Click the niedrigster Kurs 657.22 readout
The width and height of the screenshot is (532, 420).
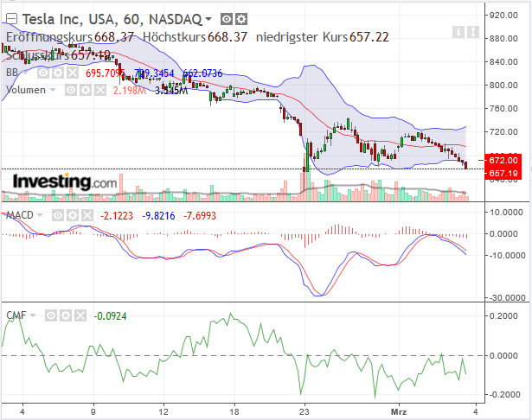(x=323, y=37)
